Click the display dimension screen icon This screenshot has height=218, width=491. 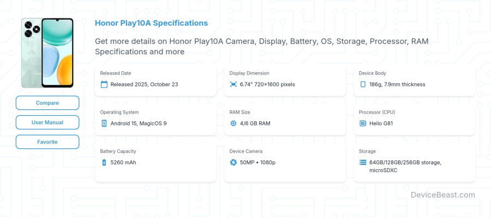[x=233, y=84]
